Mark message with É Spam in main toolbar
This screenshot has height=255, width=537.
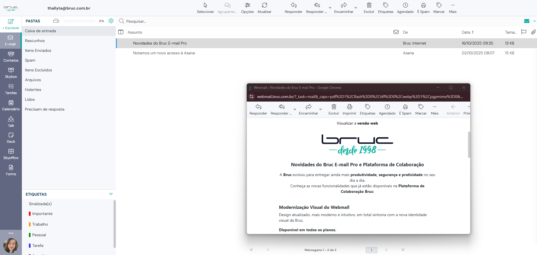coord(423,5)
